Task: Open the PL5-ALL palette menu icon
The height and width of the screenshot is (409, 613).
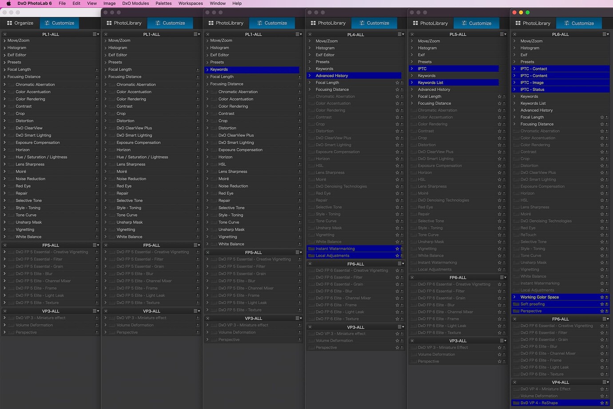Action: coord(503,34)
